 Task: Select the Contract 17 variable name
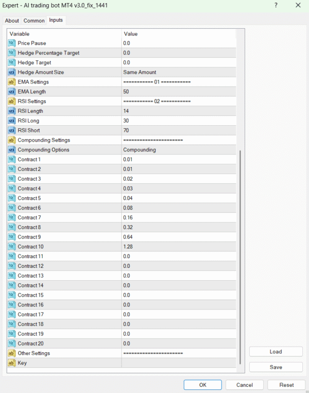point(30,315)
